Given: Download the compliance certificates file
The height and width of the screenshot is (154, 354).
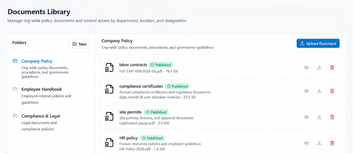Looking at the screenshot, I should coord(319,91).
